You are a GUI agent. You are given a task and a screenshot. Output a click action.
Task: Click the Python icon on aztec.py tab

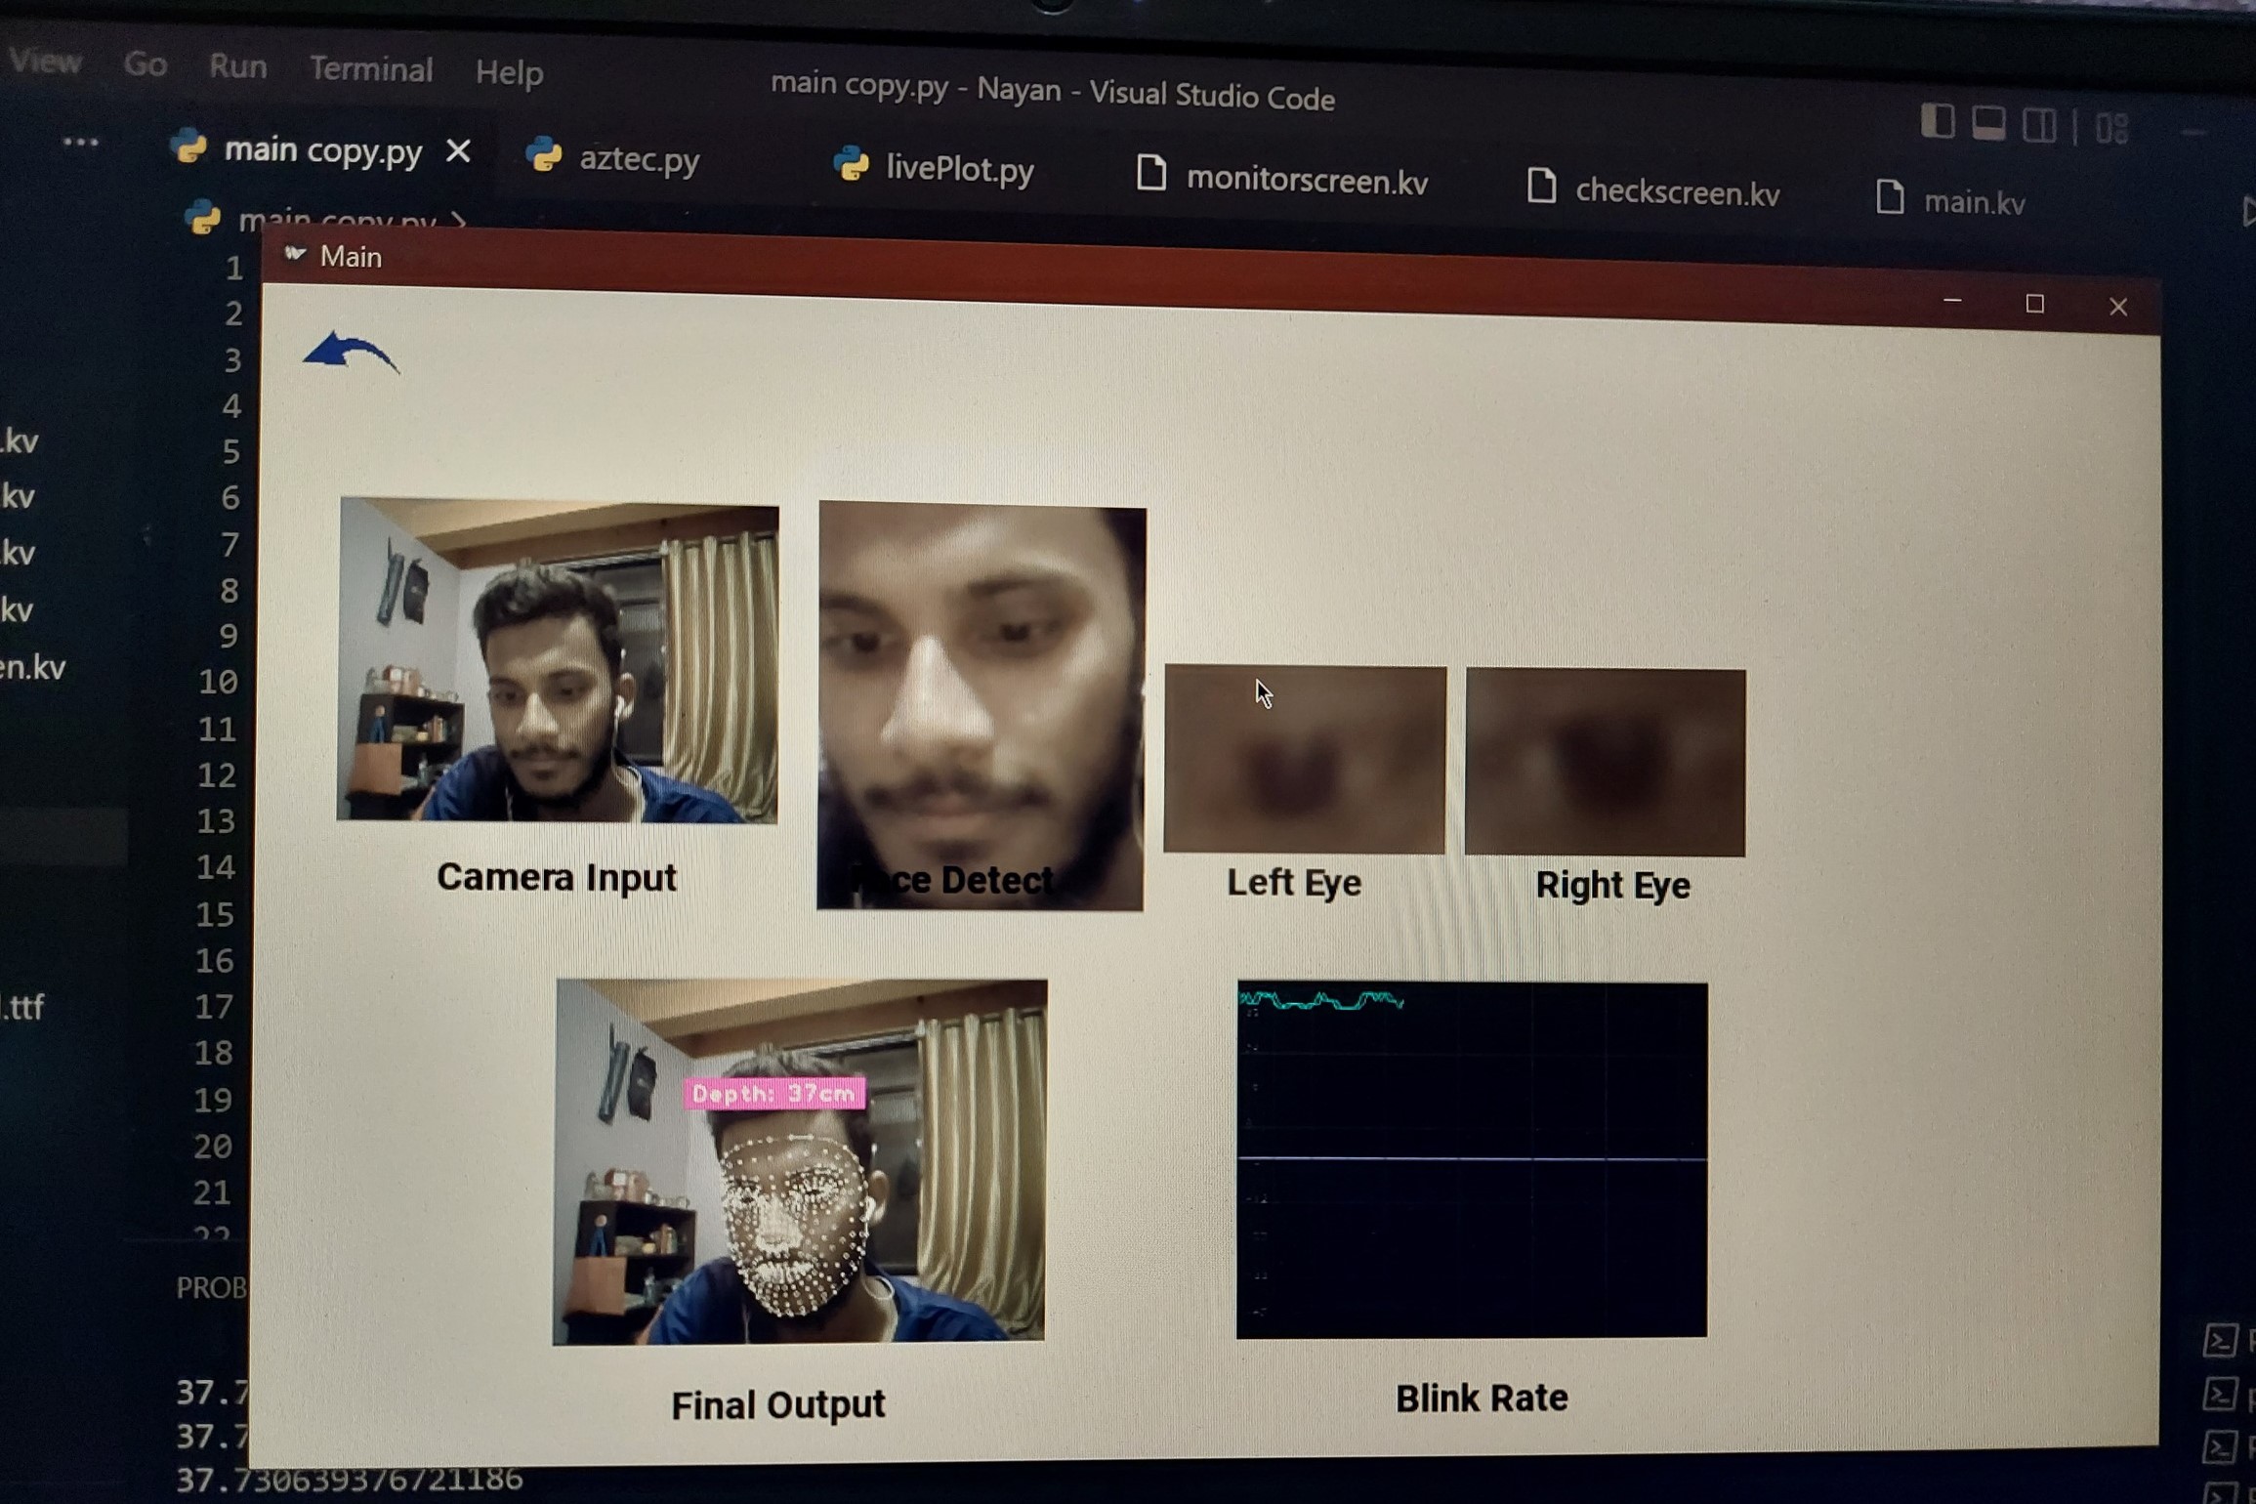pyautogui.click(x=544, y=154)
